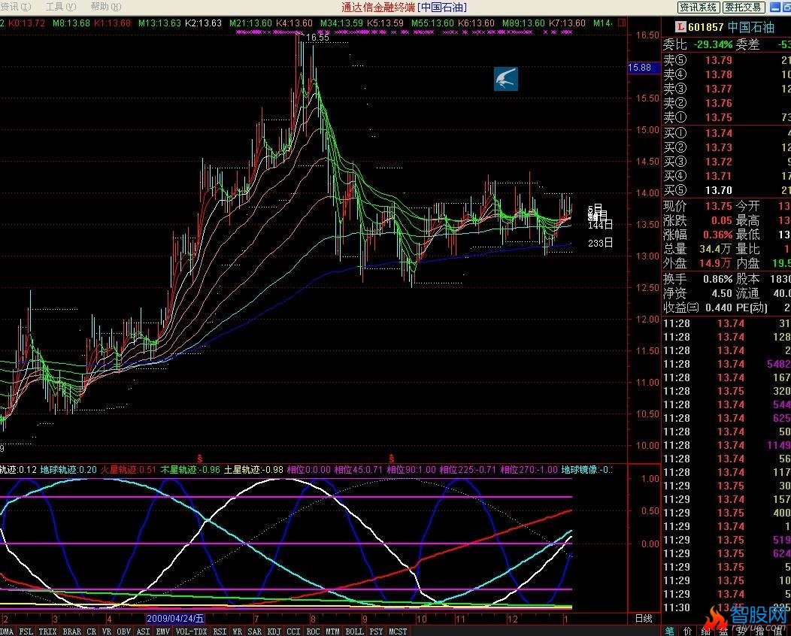Click the 15.88 price marker on the axis
791x636 pixels.
(643, 68)
